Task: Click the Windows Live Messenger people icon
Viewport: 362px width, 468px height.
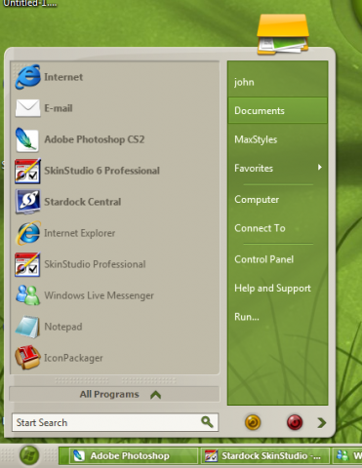Action: 27,295
